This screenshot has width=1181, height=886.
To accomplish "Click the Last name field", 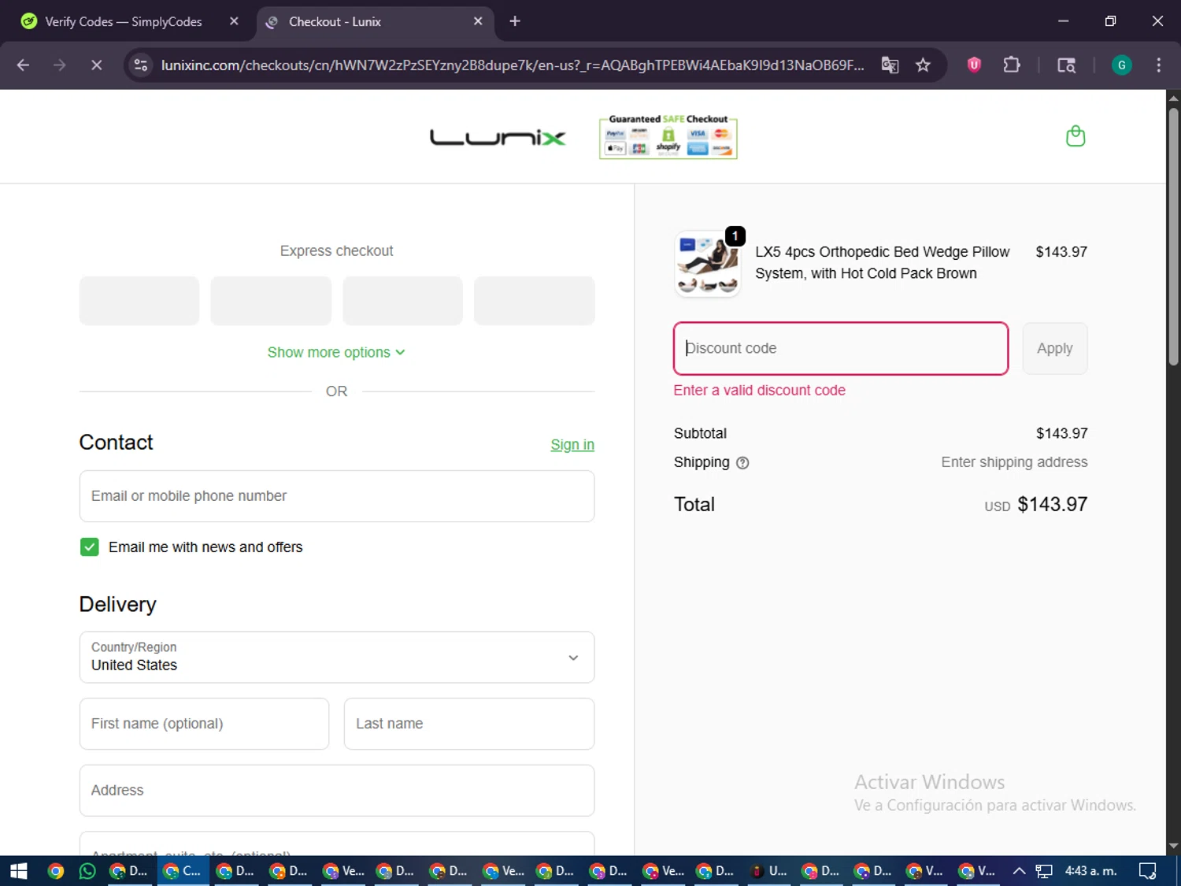I will (469, 724).
